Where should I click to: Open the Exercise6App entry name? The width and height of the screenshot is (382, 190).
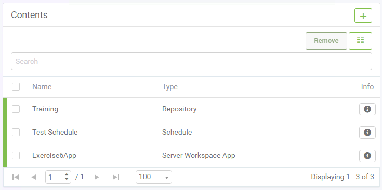point(55,155)
